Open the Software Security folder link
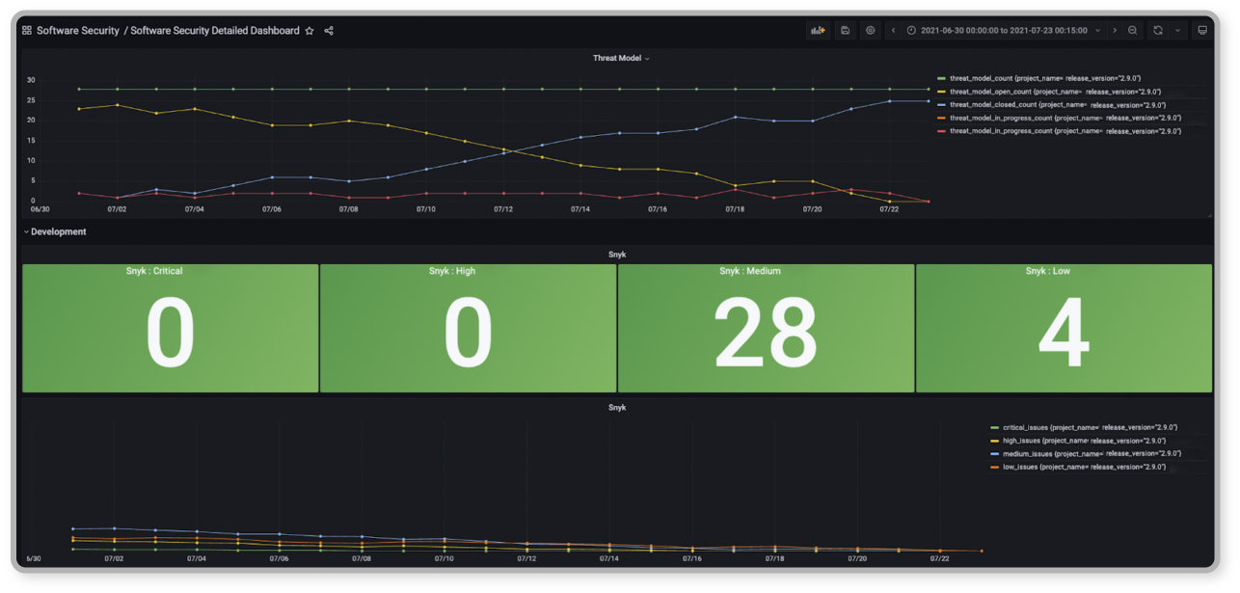Viewport: 1240px width, 593px height. (x=78, y=31)
